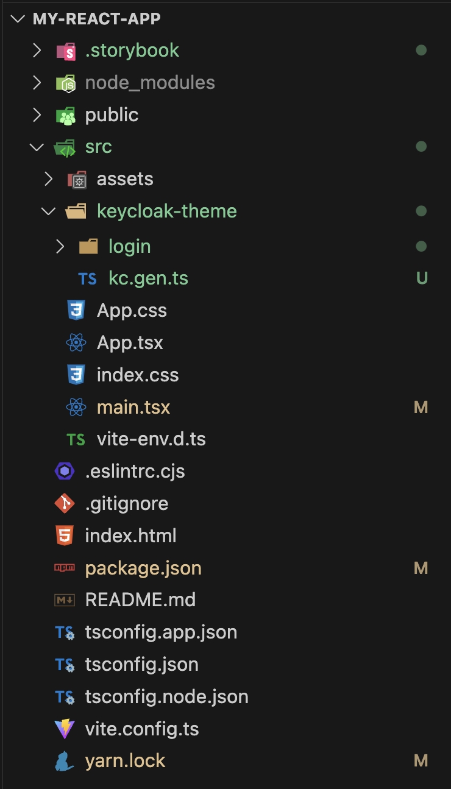Click the ESLint icon beside .eslintrc.cjs
The image size is (451, 789).
click(x=65, y=472)
